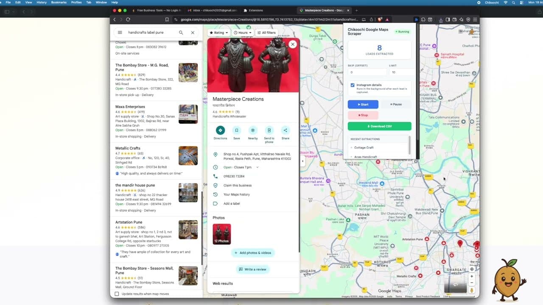
Task: Click the Directions icon
Action: tap(220, 130)
